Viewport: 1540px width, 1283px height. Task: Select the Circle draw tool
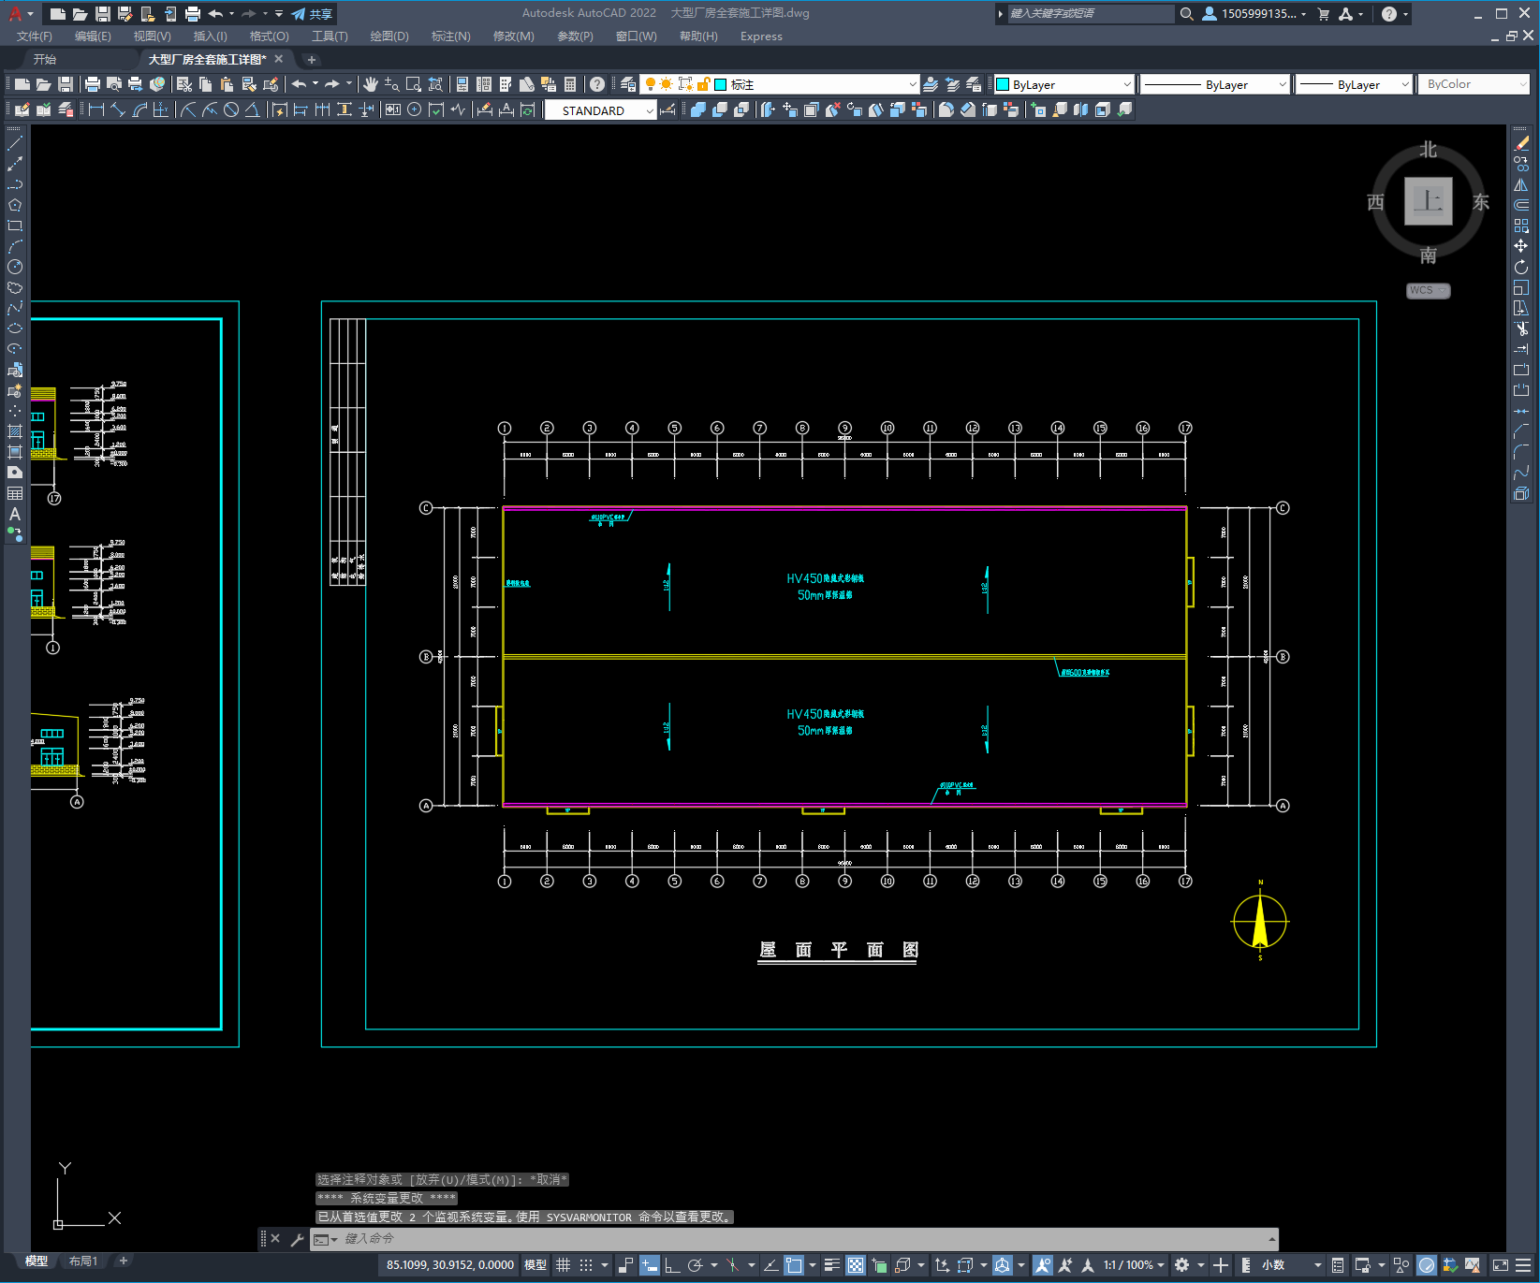point(15,267)
